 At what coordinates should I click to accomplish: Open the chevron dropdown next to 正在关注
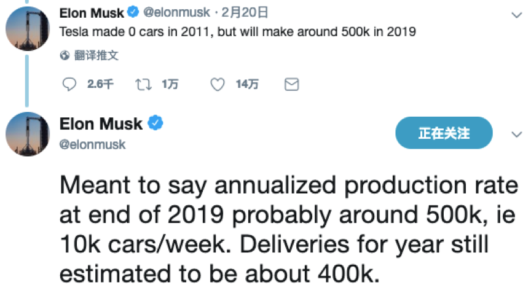[516, 135]
